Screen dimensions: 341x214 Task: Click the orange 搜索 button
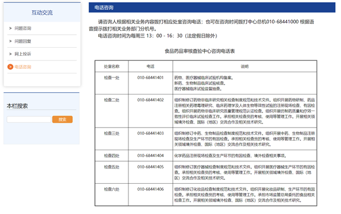pyautogui.click(x=63, y=120)
